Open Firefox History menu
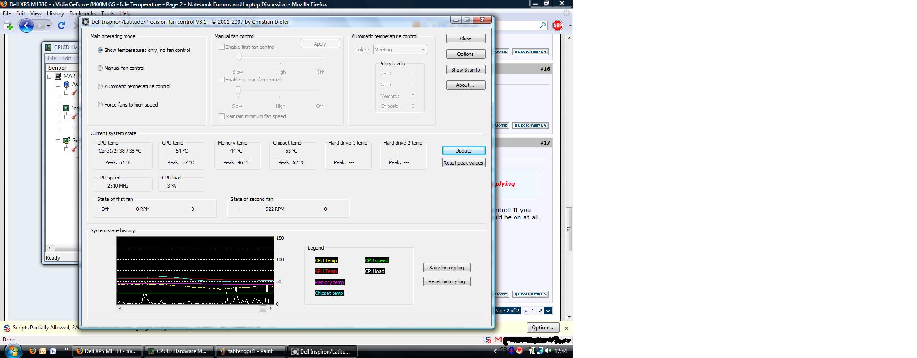Screen dimensions: 917x358 [55, 13]
